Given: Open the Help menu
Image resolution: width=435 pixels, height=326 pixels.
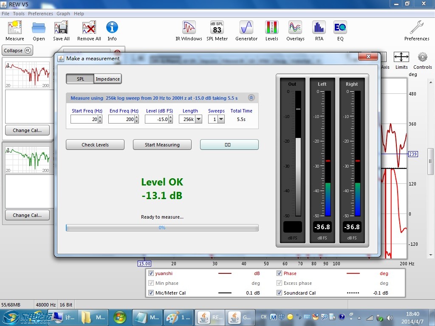Looking at the screenshot, I should pos(79,14).
